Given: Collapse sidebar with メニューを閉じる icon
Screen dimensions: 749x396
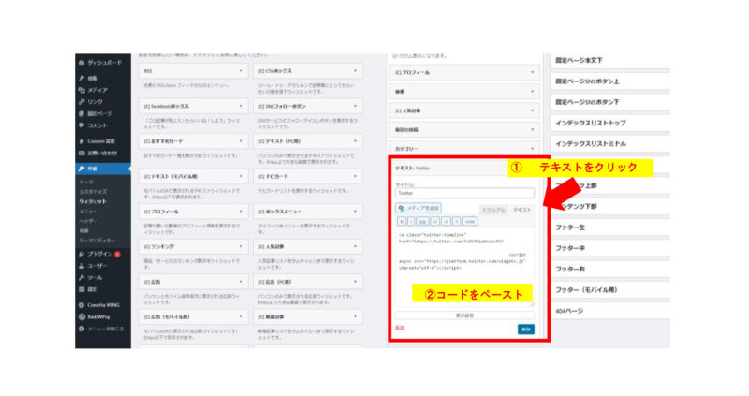Looking at the screenshot, I should [81, 329].
